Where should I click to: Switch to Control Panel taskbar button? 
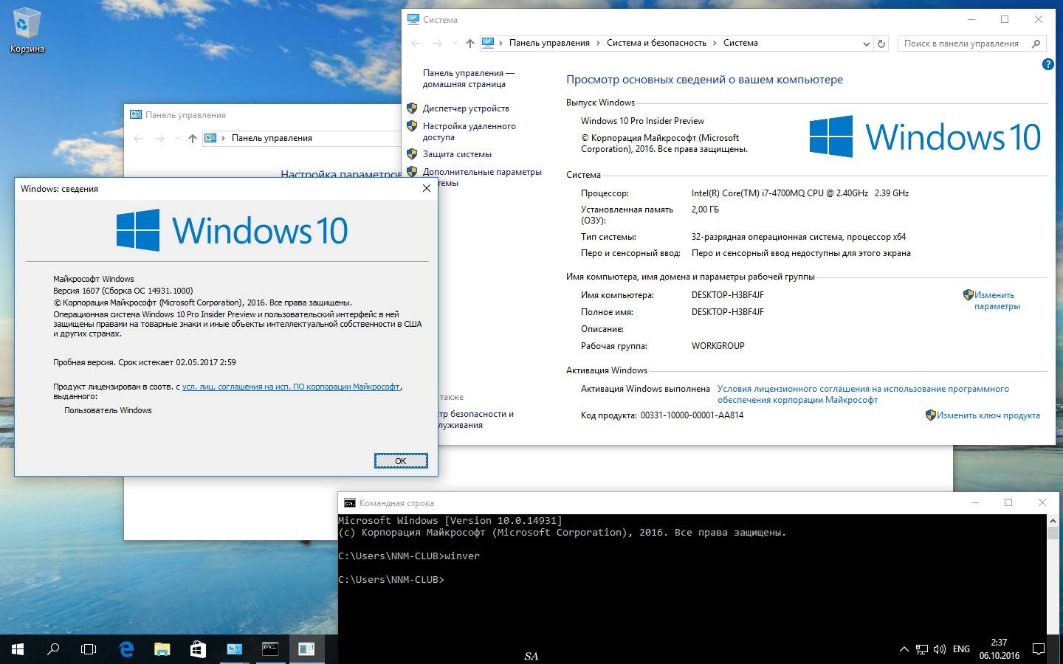tap(235, 649)
